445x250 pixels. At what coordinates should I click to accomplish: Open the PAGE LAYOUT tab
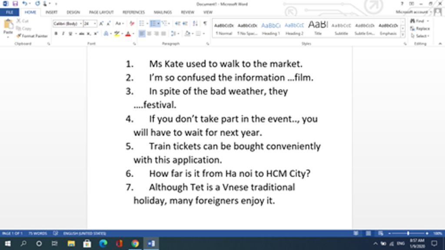coord(101,12)
